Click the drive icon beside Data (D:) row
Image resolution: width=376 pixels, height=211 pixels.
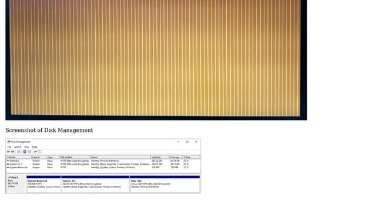pyautogui.click(x=8, y=161)
